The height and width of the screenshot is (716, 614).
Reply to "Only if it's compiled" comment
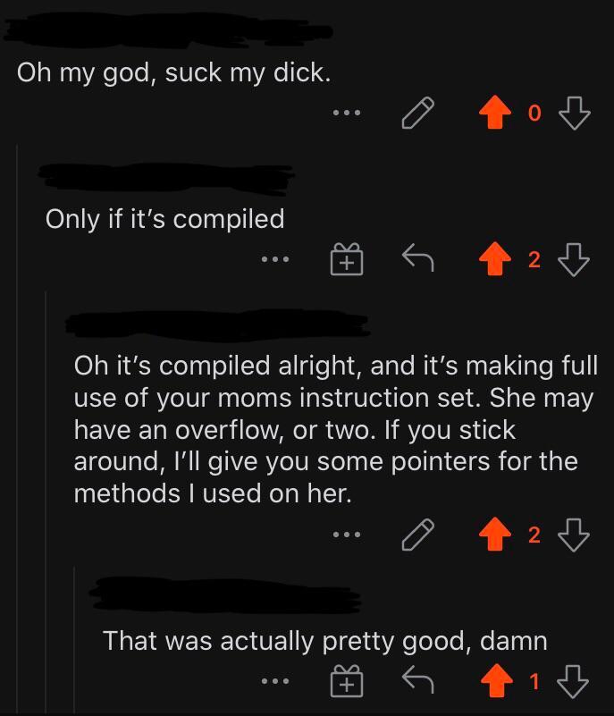[x=417, y=260]
